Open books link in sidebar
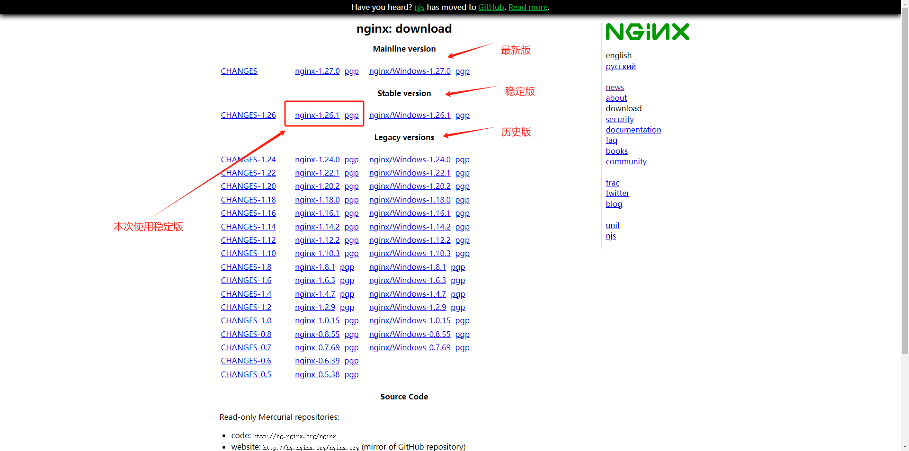The width and height of the screenshot is (909, 451). 617,151
